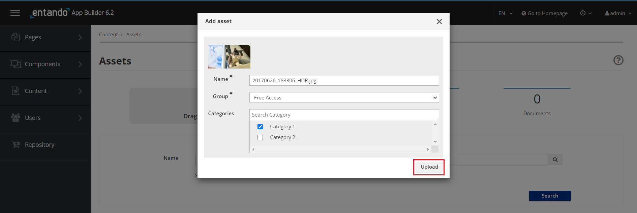
Task: Click the globe icon beside Go to Homepage
Action: 524,13
